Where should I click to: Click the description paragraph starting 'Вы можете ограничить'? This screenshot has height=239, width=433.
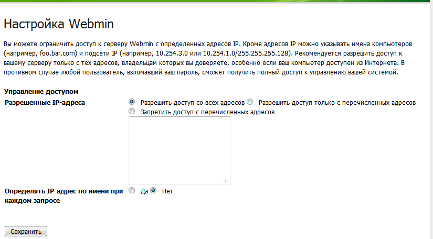click(208, 58)
